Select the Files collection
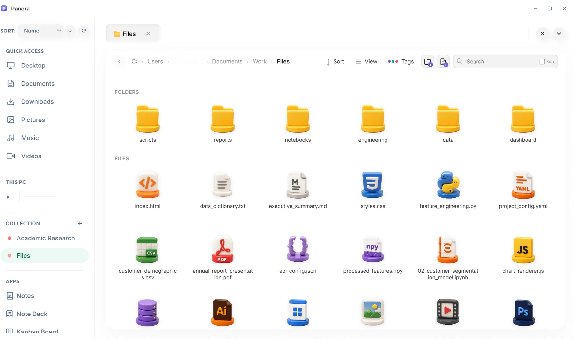 click(x=45, y=255)
